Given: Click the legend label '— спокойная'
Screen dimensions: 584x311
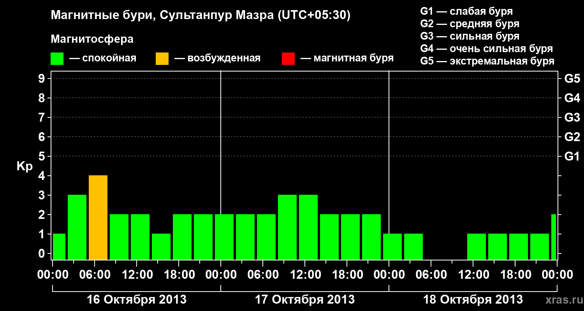Looking at the screenshot, I should click(x=103, y=59).
